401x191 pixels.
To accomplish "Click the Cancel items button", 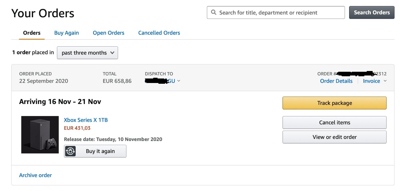I will pos(334,122).
